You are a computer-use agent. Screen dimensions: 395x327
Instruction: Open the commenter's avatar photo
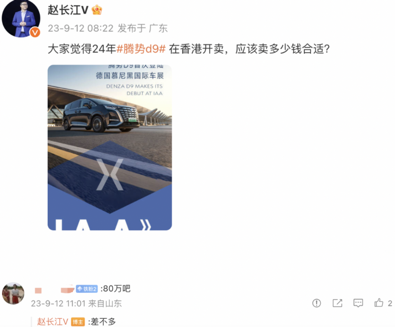click(13, 293)
